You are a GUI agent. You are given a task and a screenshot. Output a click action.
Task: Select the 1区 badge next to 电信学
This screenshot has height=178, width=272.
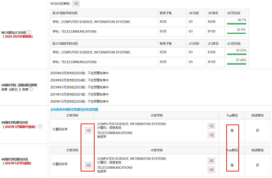(211, 135)
